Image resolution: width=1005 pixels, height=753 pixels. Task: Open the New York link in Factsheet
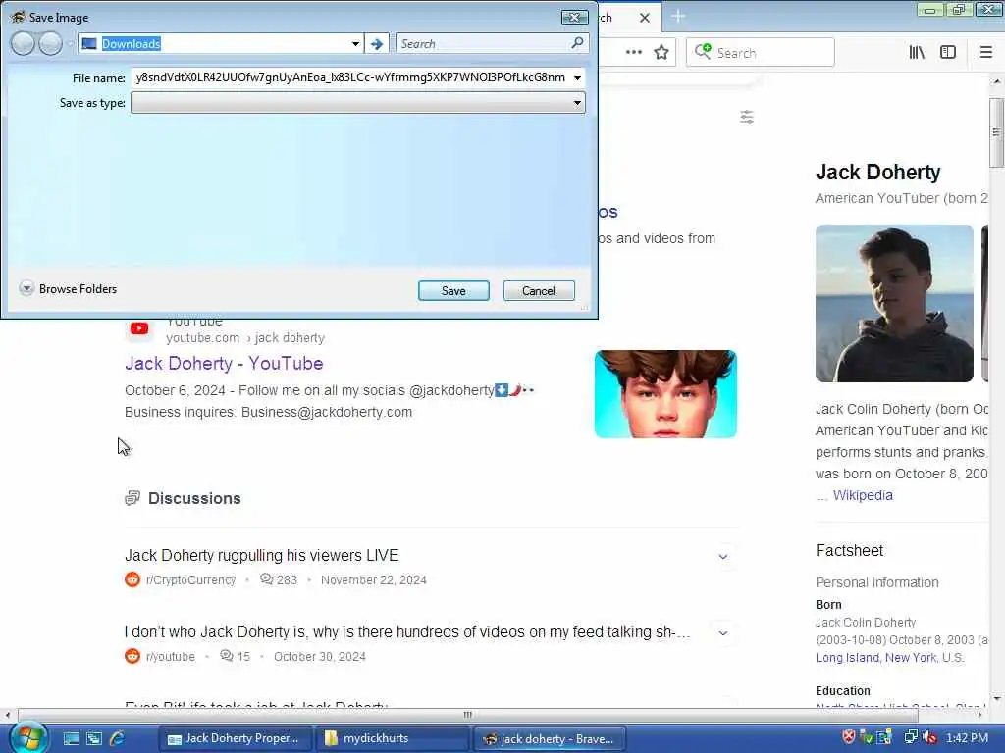pyautogui.click(x=910, y=658)
